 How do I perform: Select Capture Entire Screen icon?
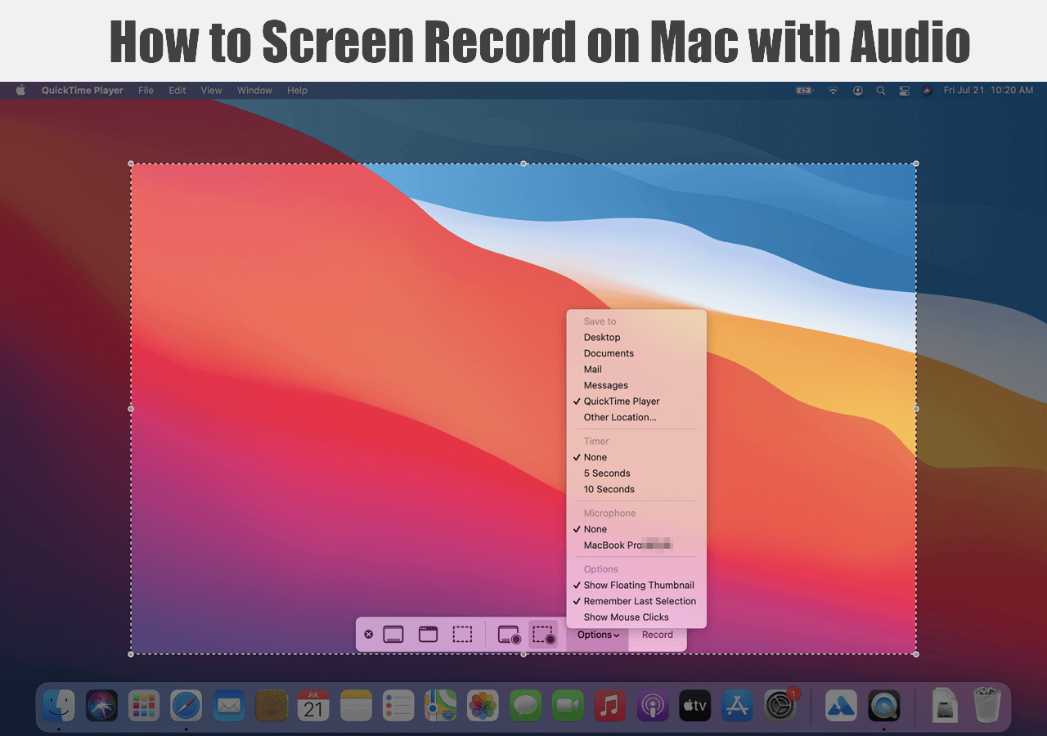pos(393,635)
